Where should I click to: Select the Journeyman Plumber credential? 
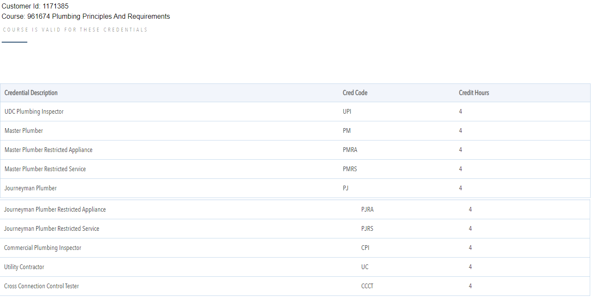point(31,188)
